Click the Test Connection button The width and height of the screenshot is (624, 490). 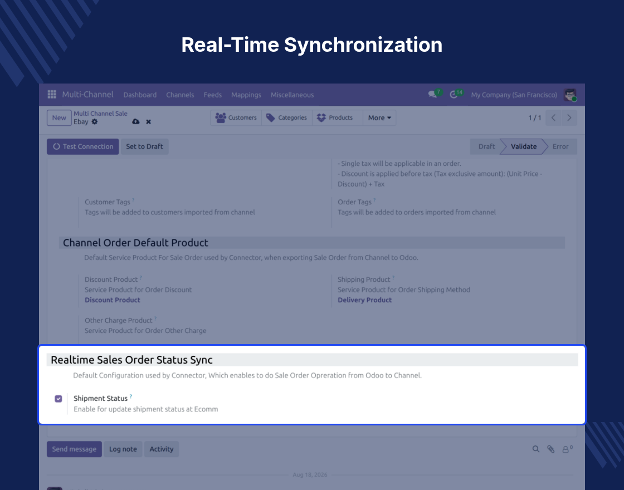pos(83,146)
